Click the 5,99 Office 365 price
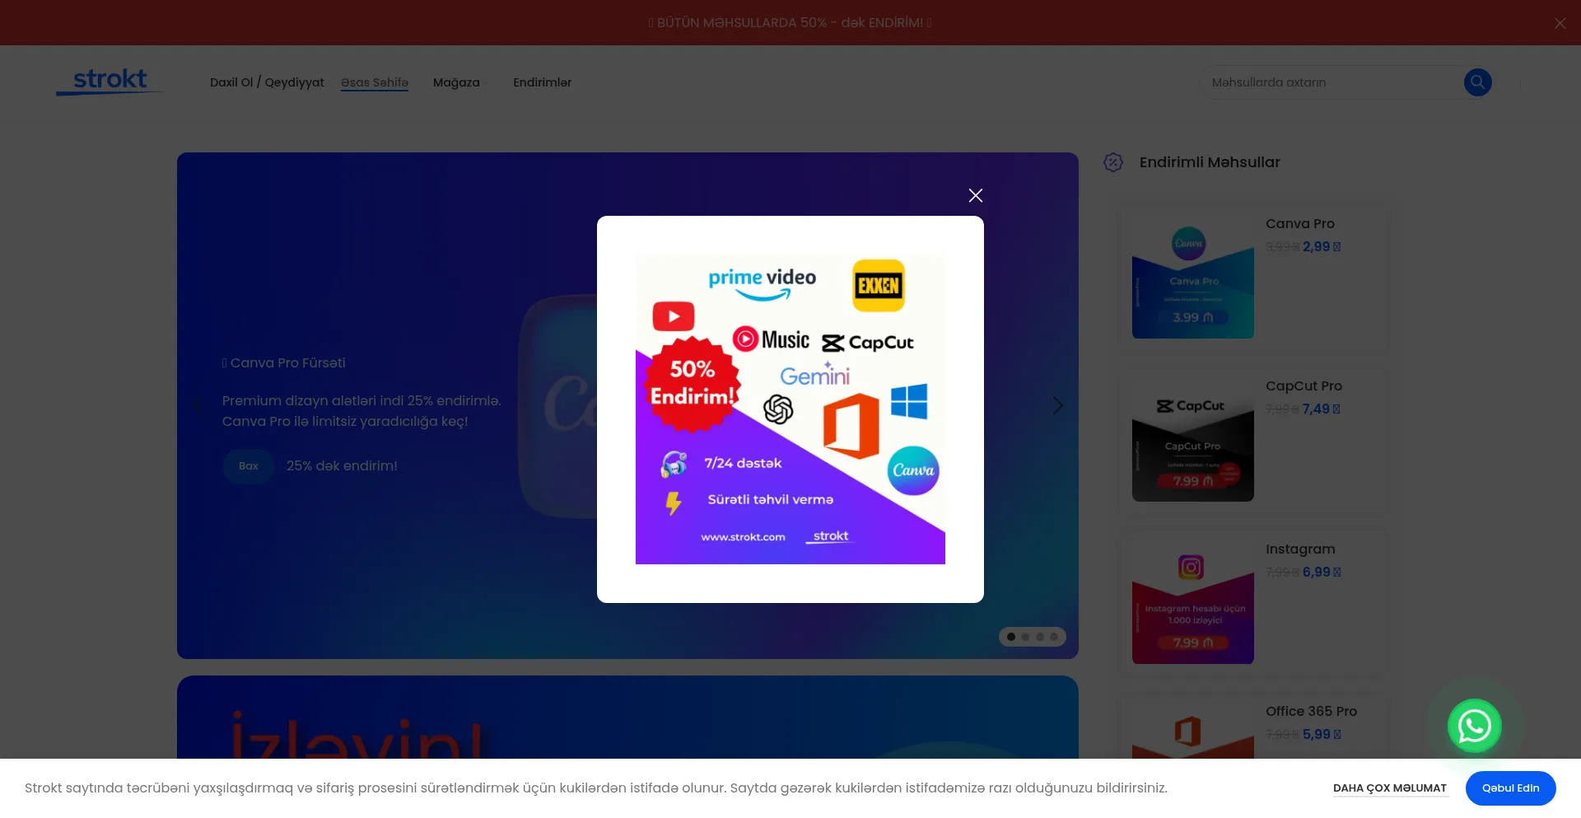 (x=1321, y=735)
